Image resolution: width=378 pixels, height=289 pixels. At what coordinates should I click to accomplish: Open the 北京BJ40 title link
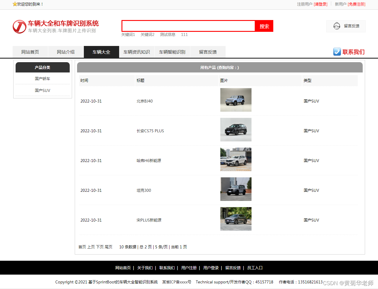pos(145,101)
